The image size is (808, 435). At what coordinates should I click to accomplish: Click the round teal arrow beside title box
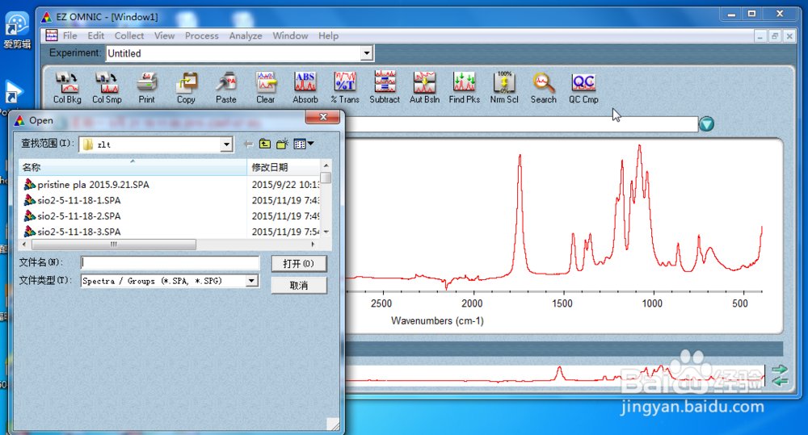(x=706, y=124)
